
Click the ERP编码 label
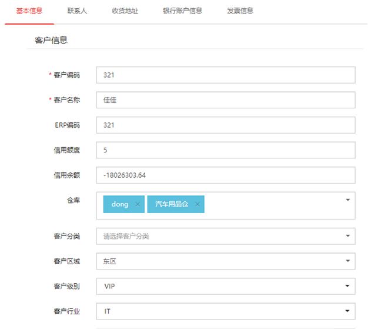point(68,125)
